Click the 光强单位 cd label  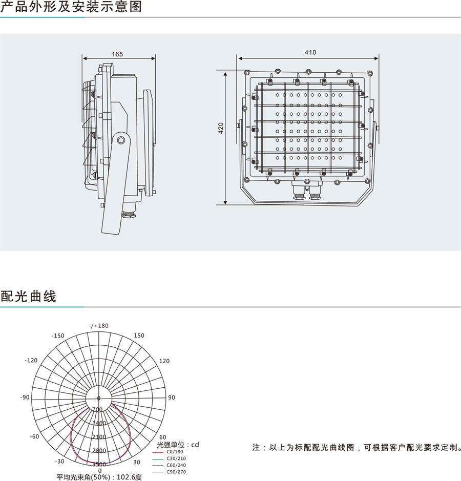(x=178, y=444)
